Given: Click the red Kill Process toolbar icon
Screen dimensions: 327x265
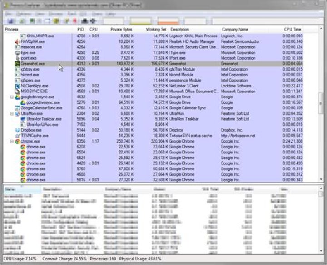Looking at the screenshot, I should (x=74, y=21).
